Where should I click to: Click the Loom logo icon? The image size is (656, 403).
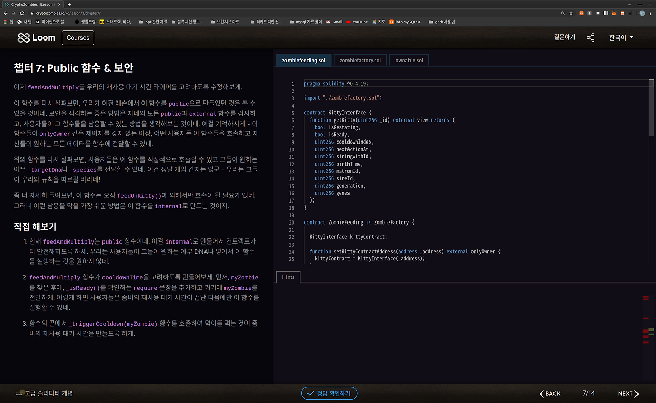tap(24, 38)
